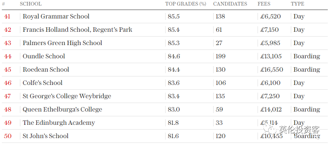Click the £16,550 fee value
The width and height of the screenshot is (330, 144).
tap(272, 69)
